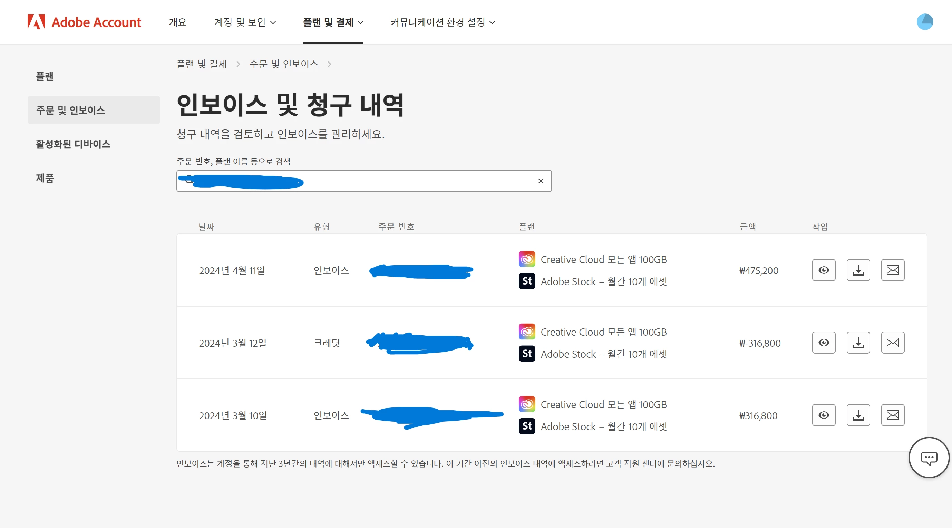The height and width of the screenshot is (528, 952).
Task: Click the Adobe Account logo
Action: tap(84, 22)
